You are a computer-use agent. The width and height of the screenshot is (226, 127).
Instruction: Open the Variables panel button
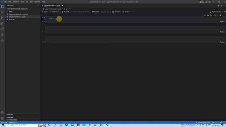click(116, 12)
